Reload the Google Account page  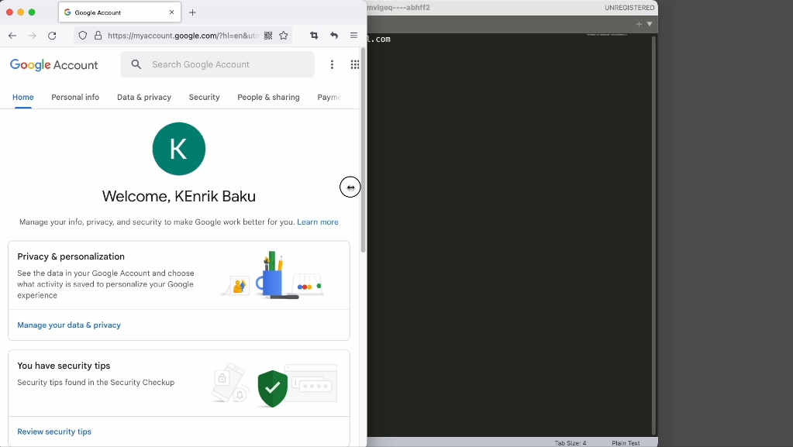52,36
